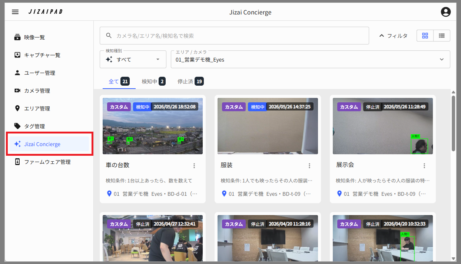Image resolution: width=461 pixels, height=264 pixels.
Task: Open the 車の台数 card thumbnail
Action: coord(153,126)
